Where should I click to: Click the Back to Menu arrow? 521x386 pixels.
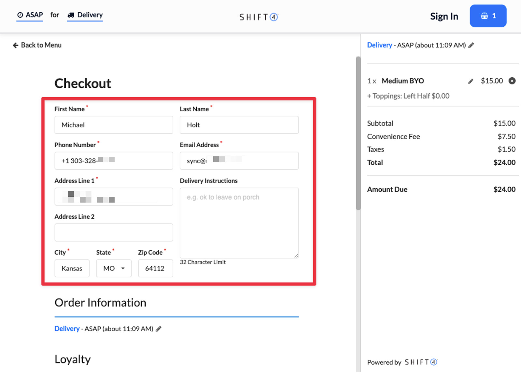(16, 45)
